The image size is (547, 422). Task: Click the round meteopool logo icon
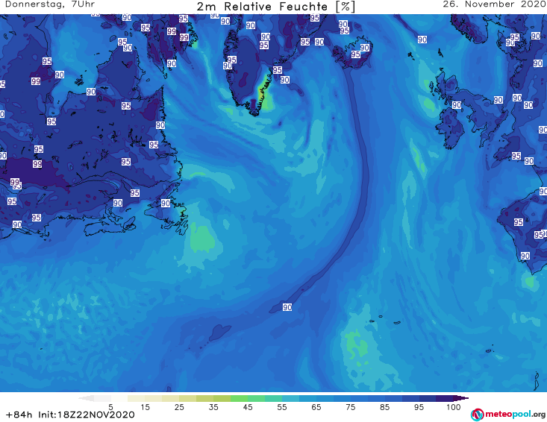(477, 415)
